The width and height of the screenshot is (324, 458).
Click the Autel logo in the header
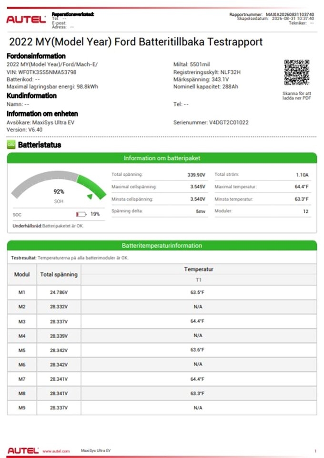coord(26,19)
